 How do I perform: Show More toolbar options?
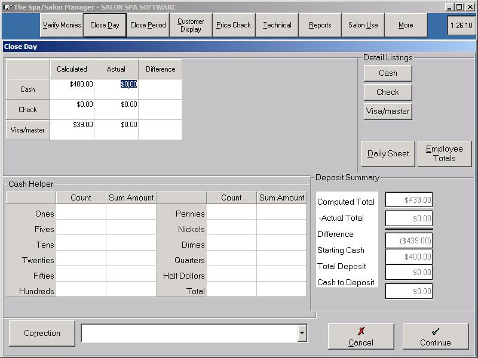406,25
